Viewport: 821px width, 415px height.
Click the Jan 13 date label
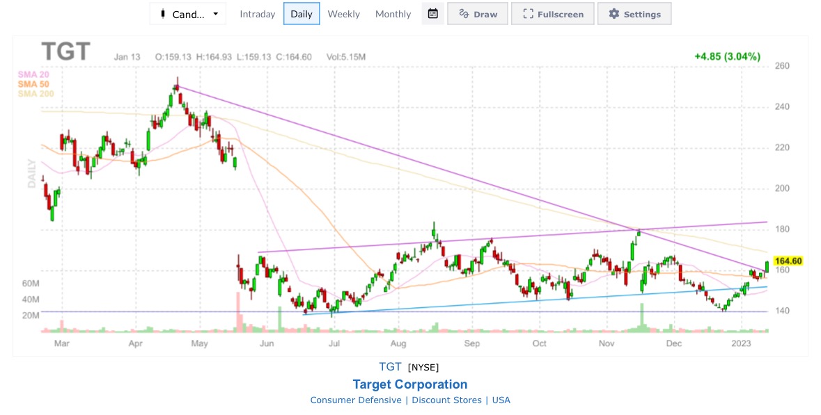(x=127, y=57)
